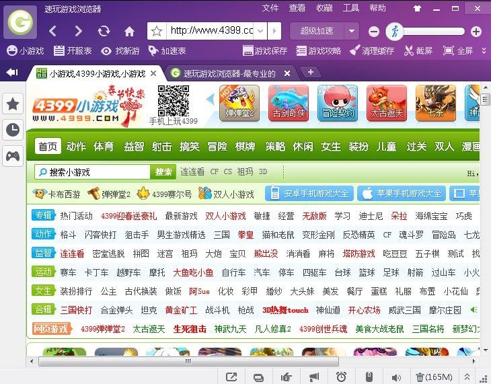Open favorites star in left sidebar
This screenshot has width=491, height=384.
click(x=13, y=104)
